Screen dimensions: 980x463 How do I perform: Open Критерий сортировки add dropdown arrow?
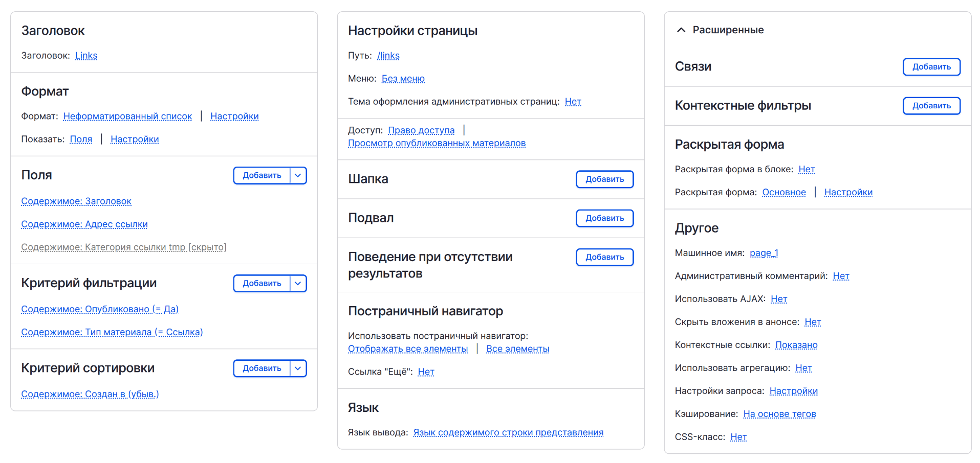click(298, 368)
